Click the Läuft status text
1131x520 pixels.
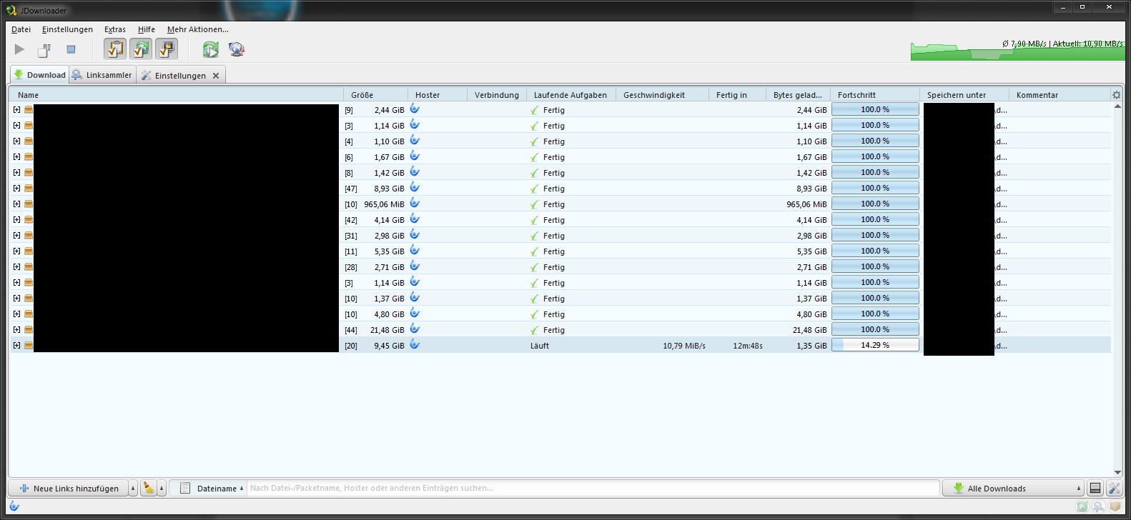[x=540, y=346]
